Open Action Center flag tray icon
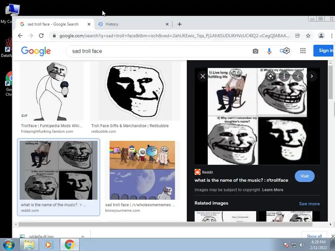This screenshot has height=251, width=335. click(286, 245)
